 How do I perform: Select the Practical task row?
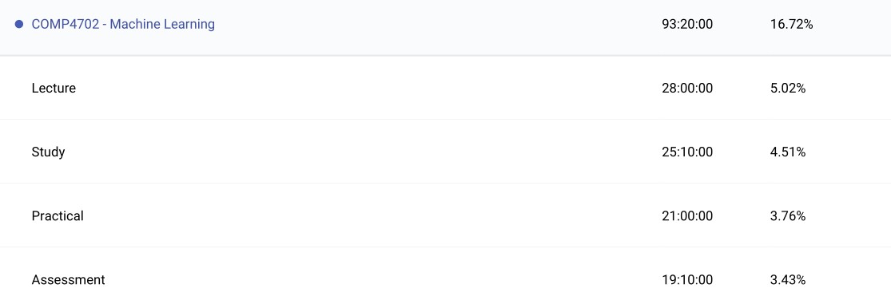[x=446, y=215]
